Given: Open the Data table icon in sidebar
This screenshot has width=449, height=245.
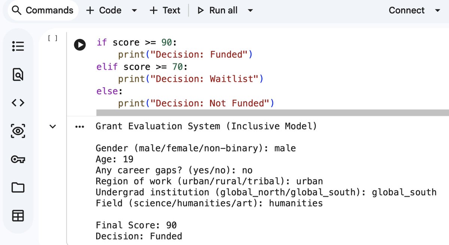Looking at the screenshot, I should click(18, 215).
